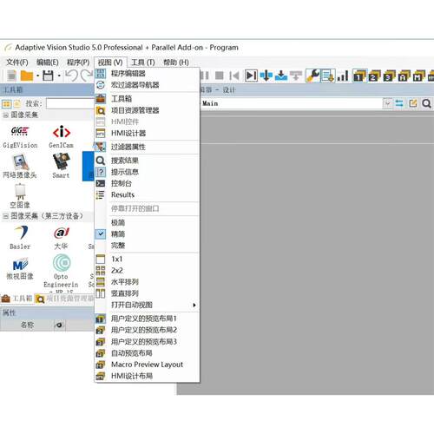The height and width of the screenshot is (434, 434).
Task: Select the 网络摄像头 webcam tool
Action: pos(20,166)
